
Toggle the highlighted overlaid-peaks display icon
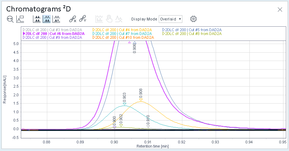point(47,19)
